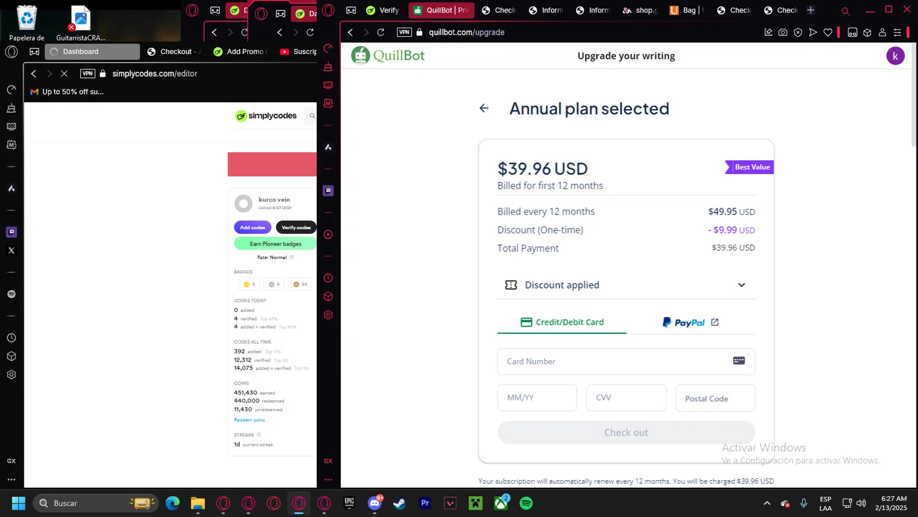The width and height of the screenshot is (918, 517).
Task: Open Twitch in the left Opera sidebar
Action: click(11, 232)
